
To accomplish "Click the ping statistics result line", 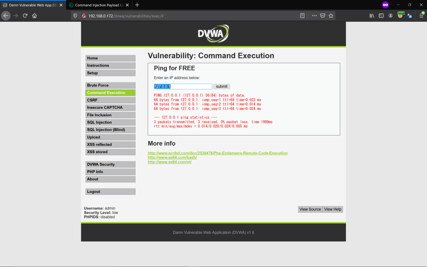I will [185, 117].
